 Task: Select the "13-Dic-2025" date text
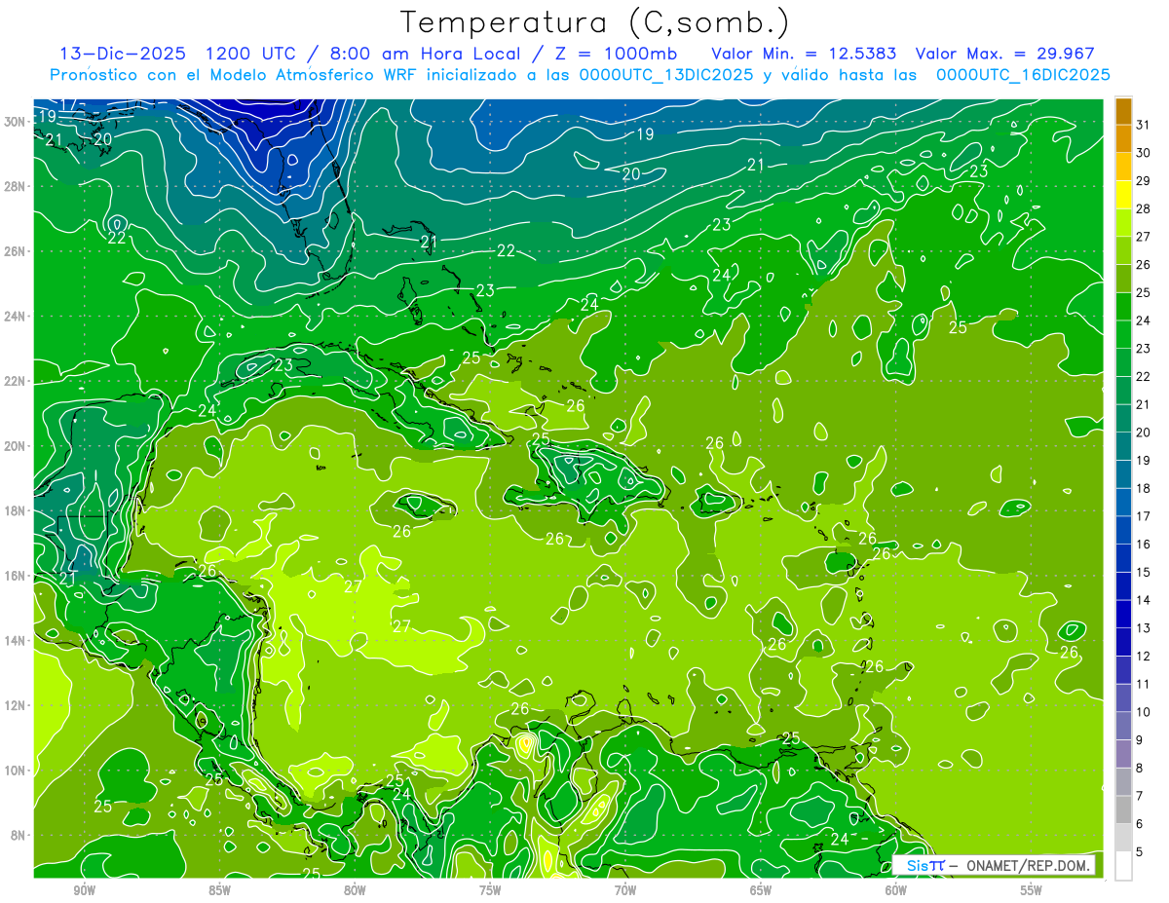pyautogui.click(x=121, y=54)
